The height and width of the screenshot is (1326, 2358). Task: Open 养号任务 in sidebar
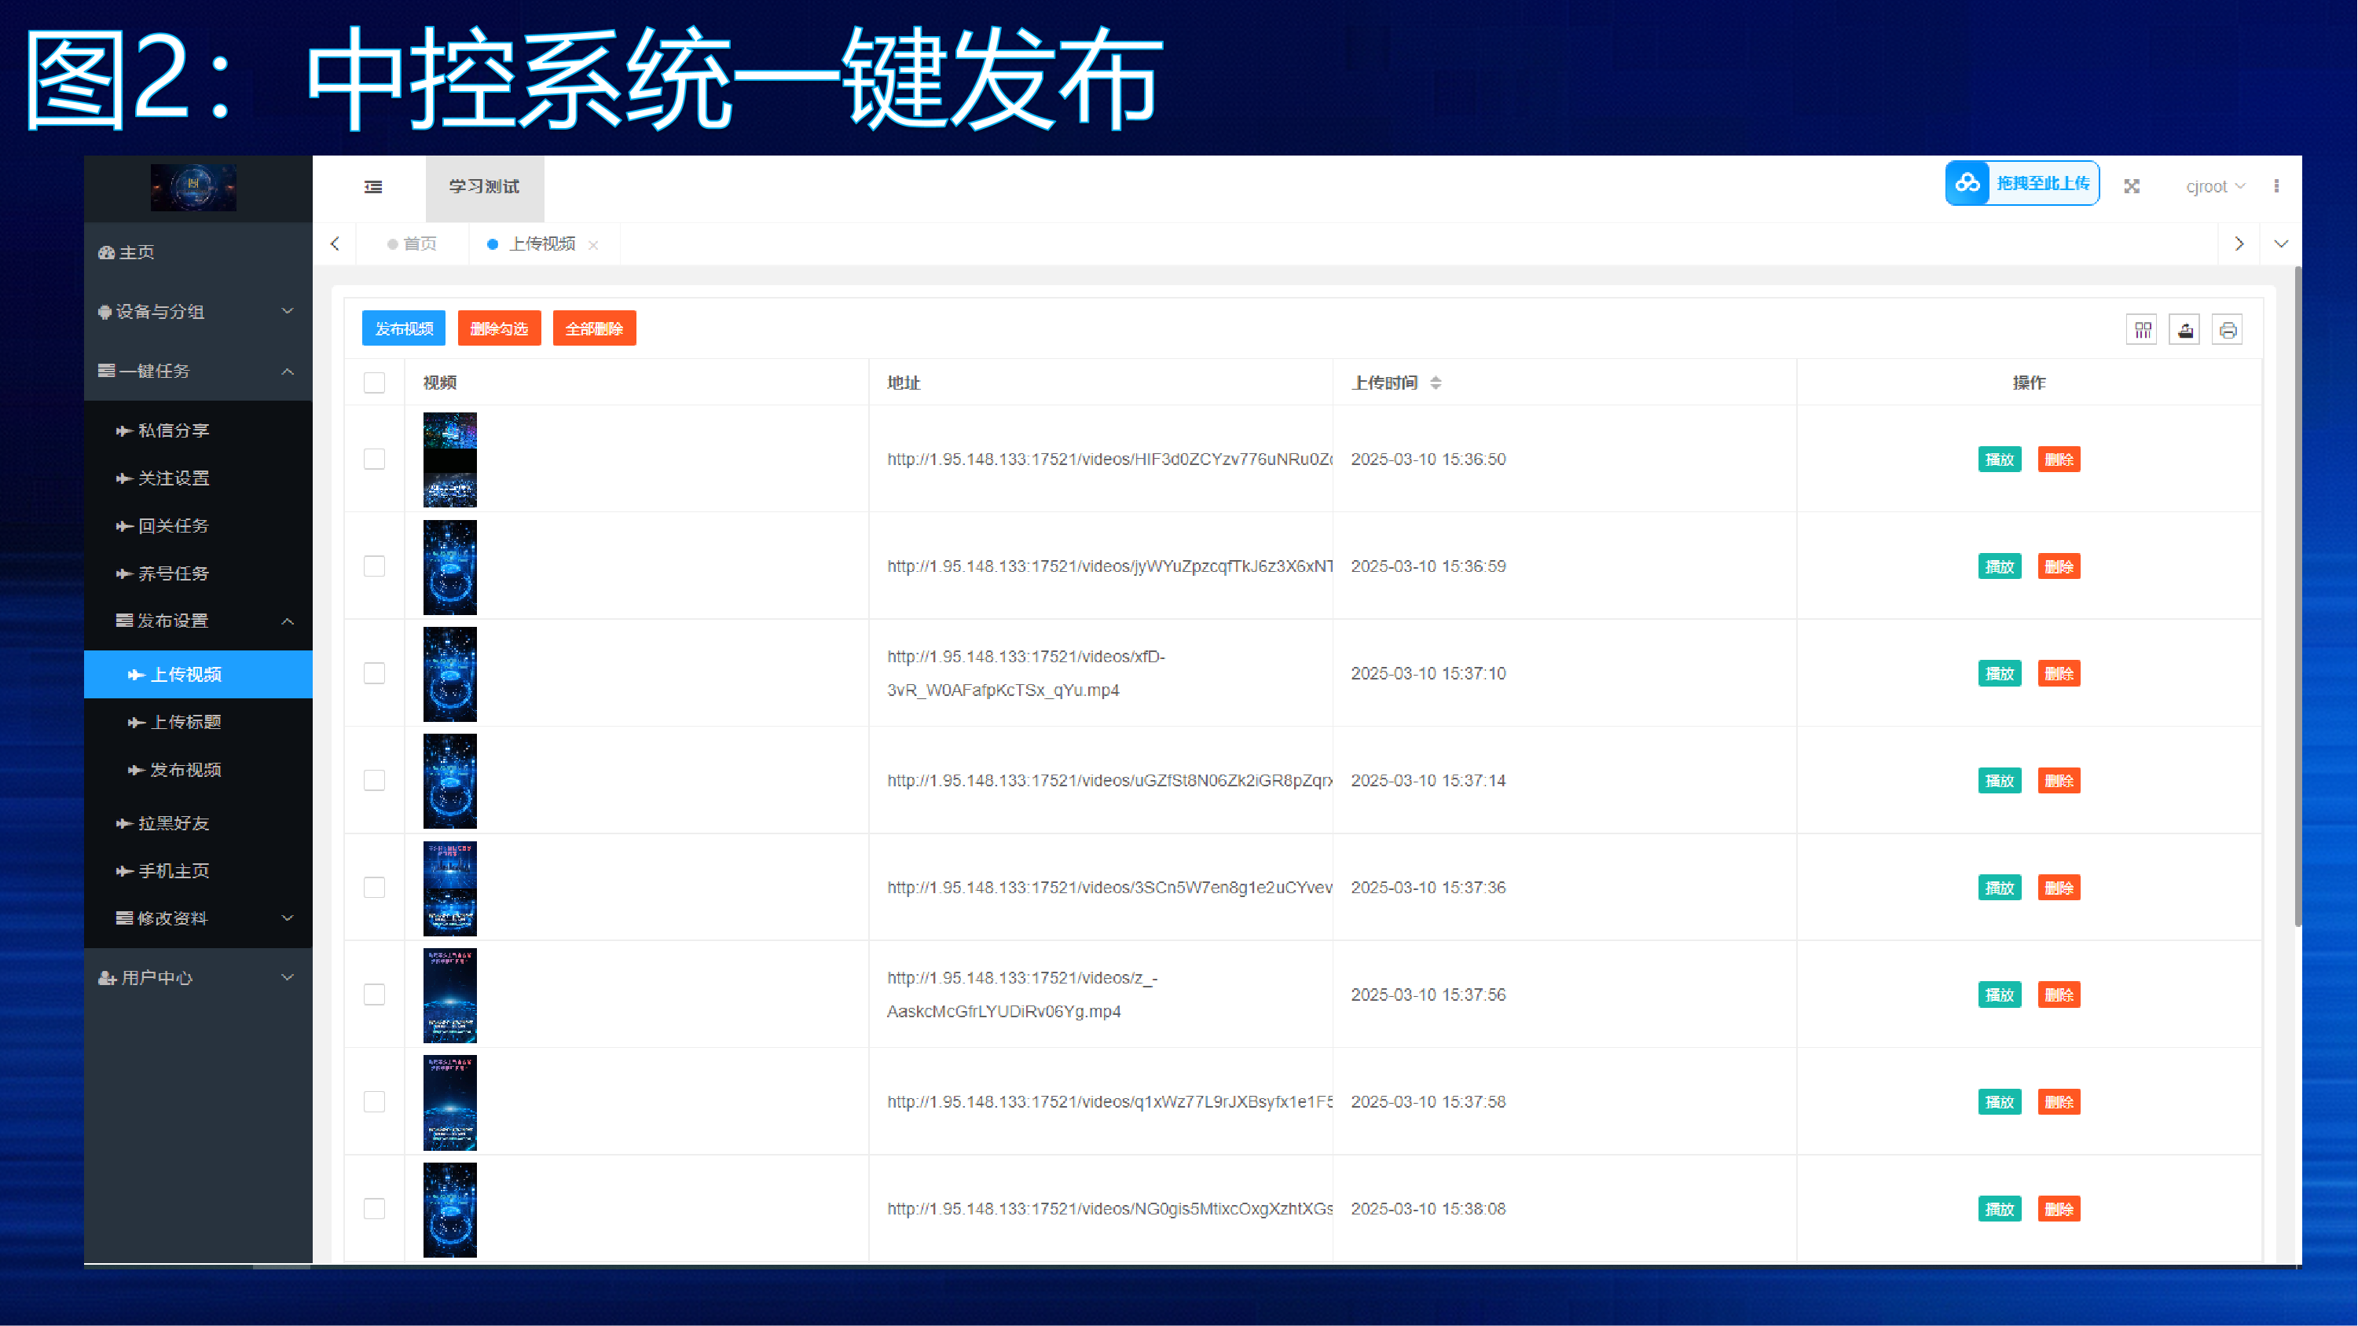(x=199, y=573)
